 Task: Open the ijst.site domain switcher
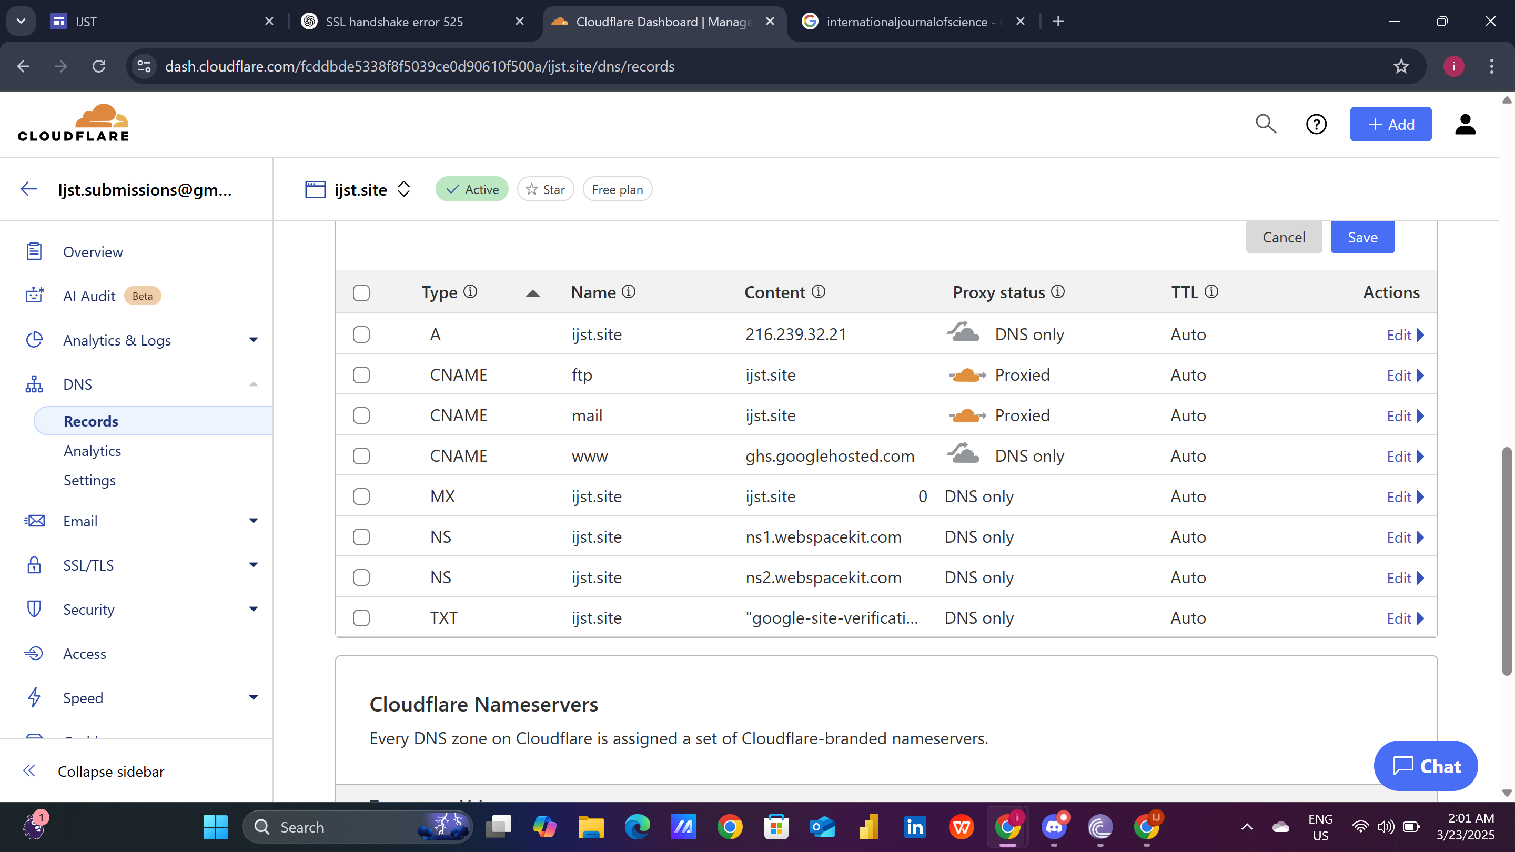[x=403, y=189]
